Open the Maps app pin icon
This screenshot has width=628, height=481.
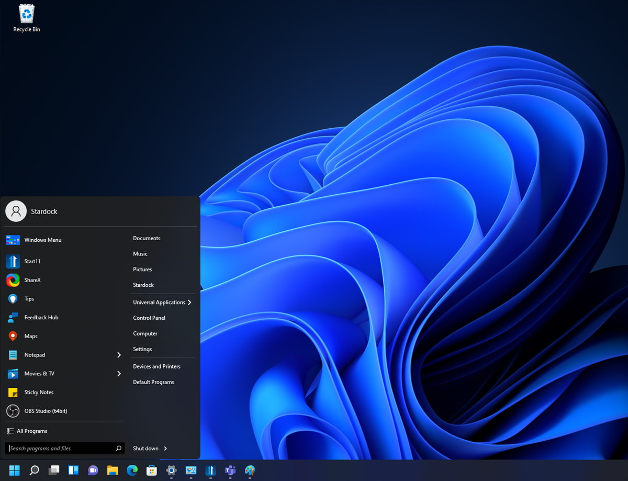(13, 336)
